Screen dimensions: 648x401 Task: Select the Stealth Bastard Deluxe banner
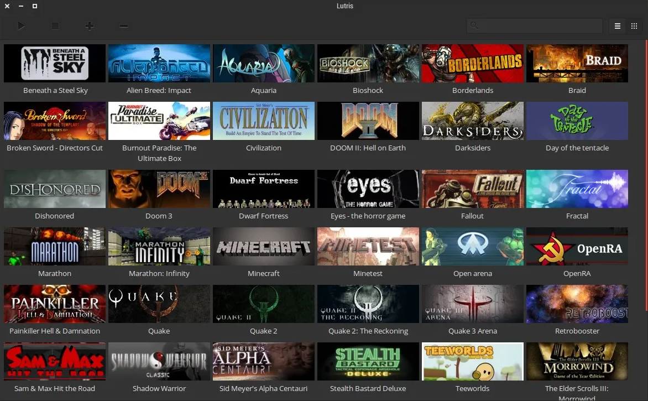(368, 361)
